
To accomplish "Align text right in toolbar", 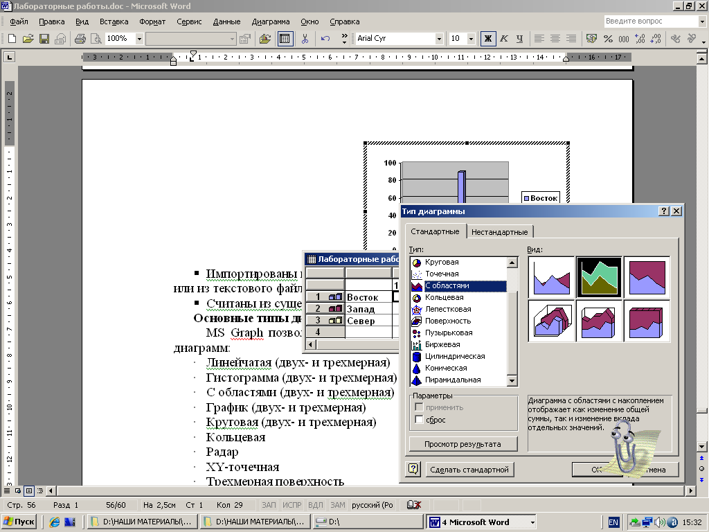I will coord(571,39).
